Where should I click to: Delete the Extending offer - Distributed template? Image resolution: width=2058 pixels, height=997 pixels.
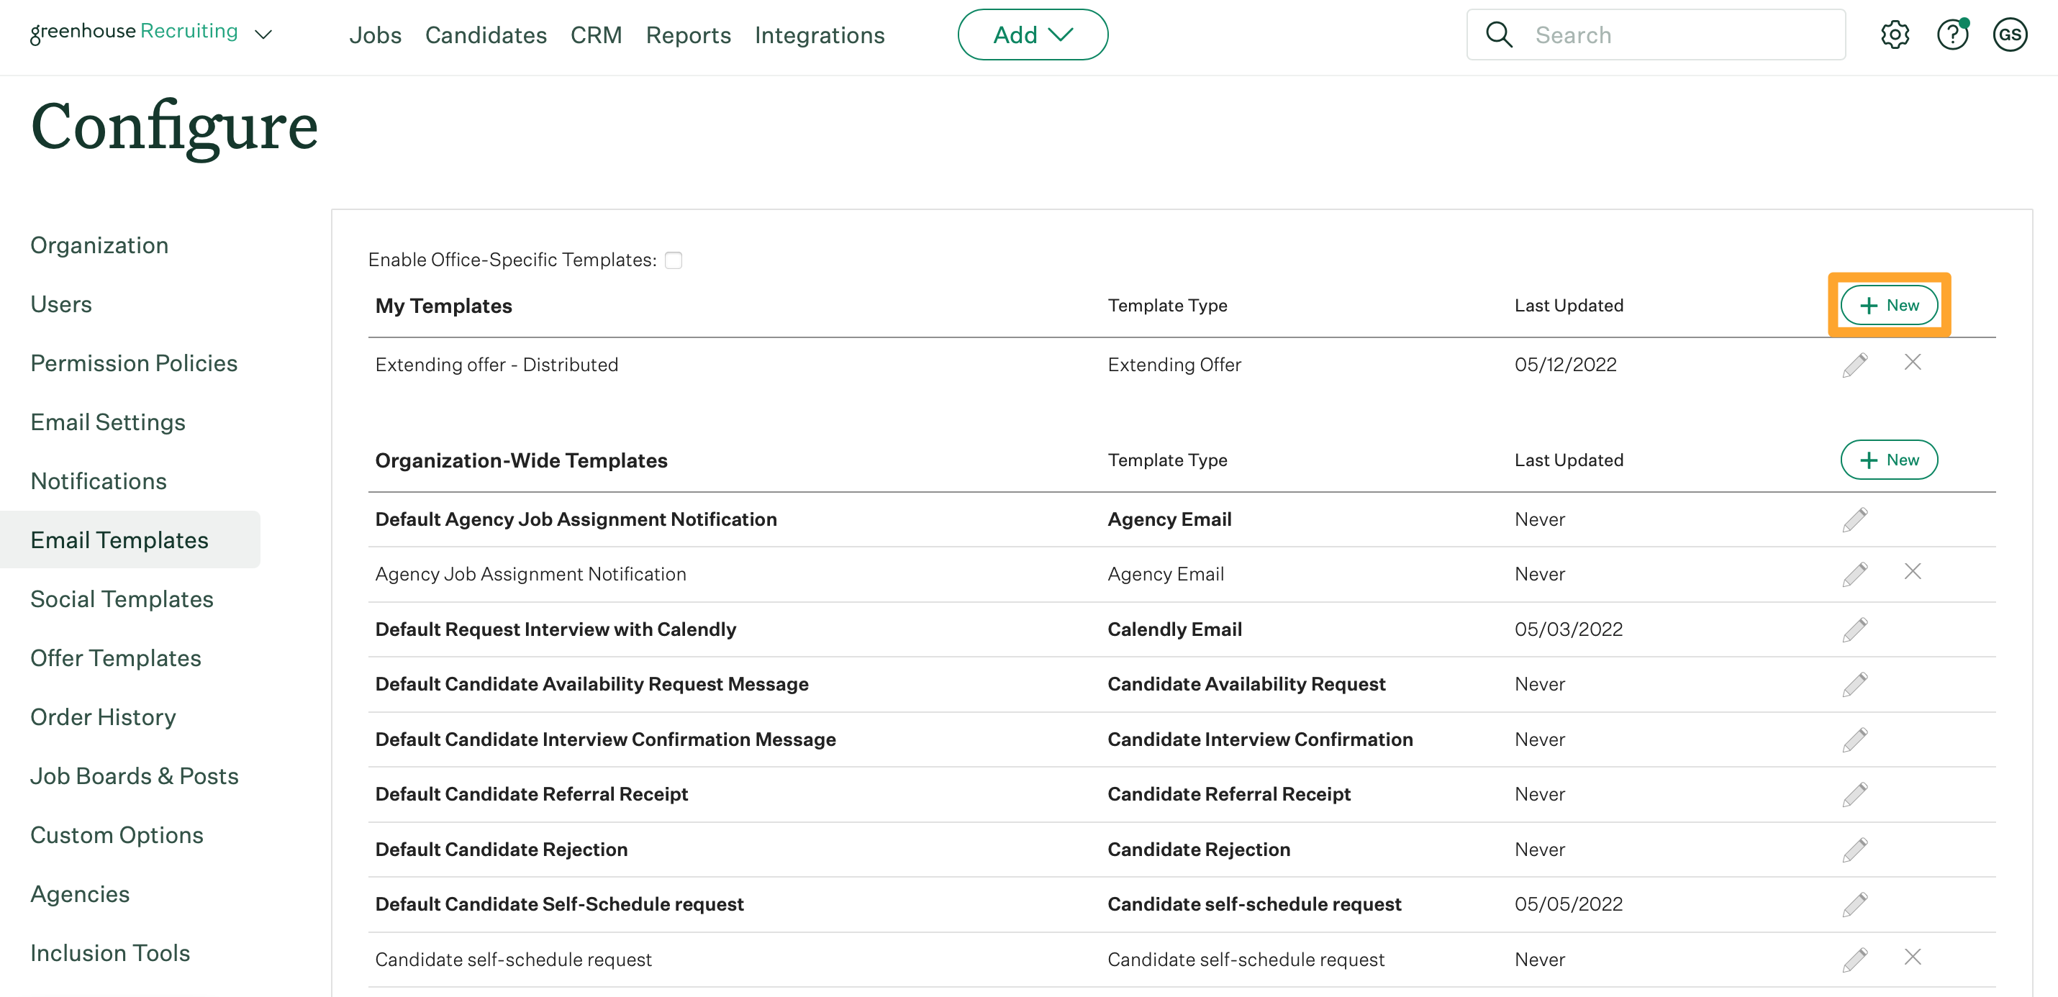[x=1912, y=363]
